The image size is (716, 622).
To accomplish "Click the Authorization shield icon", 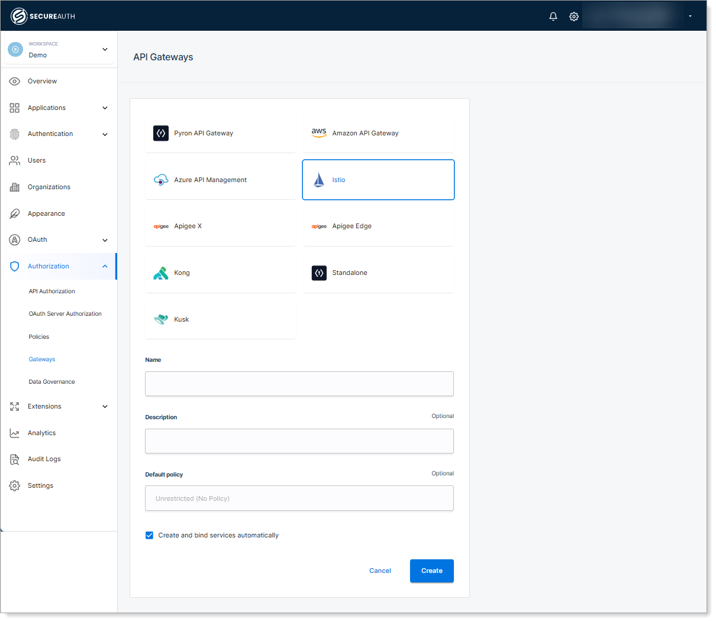I will click(x=15, y=267).
